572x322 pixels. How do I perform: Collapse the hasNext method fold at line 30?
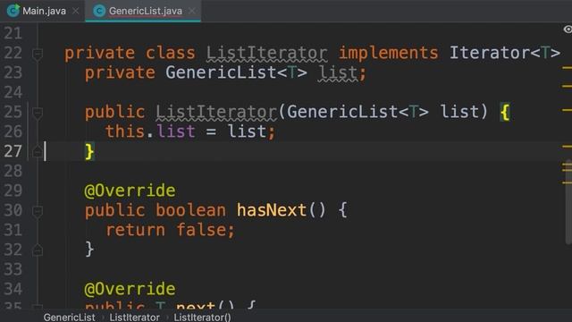click(38, 211)
